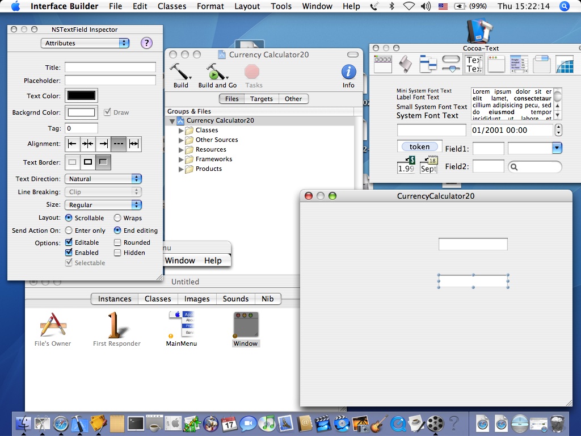581x436 pixels.
Task: Expand the Frameworks folder
Action: click(x=181, y=160)
